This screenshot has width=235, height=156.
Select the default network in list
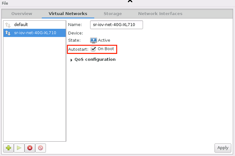pyautogui.click(x=21, y=25)
